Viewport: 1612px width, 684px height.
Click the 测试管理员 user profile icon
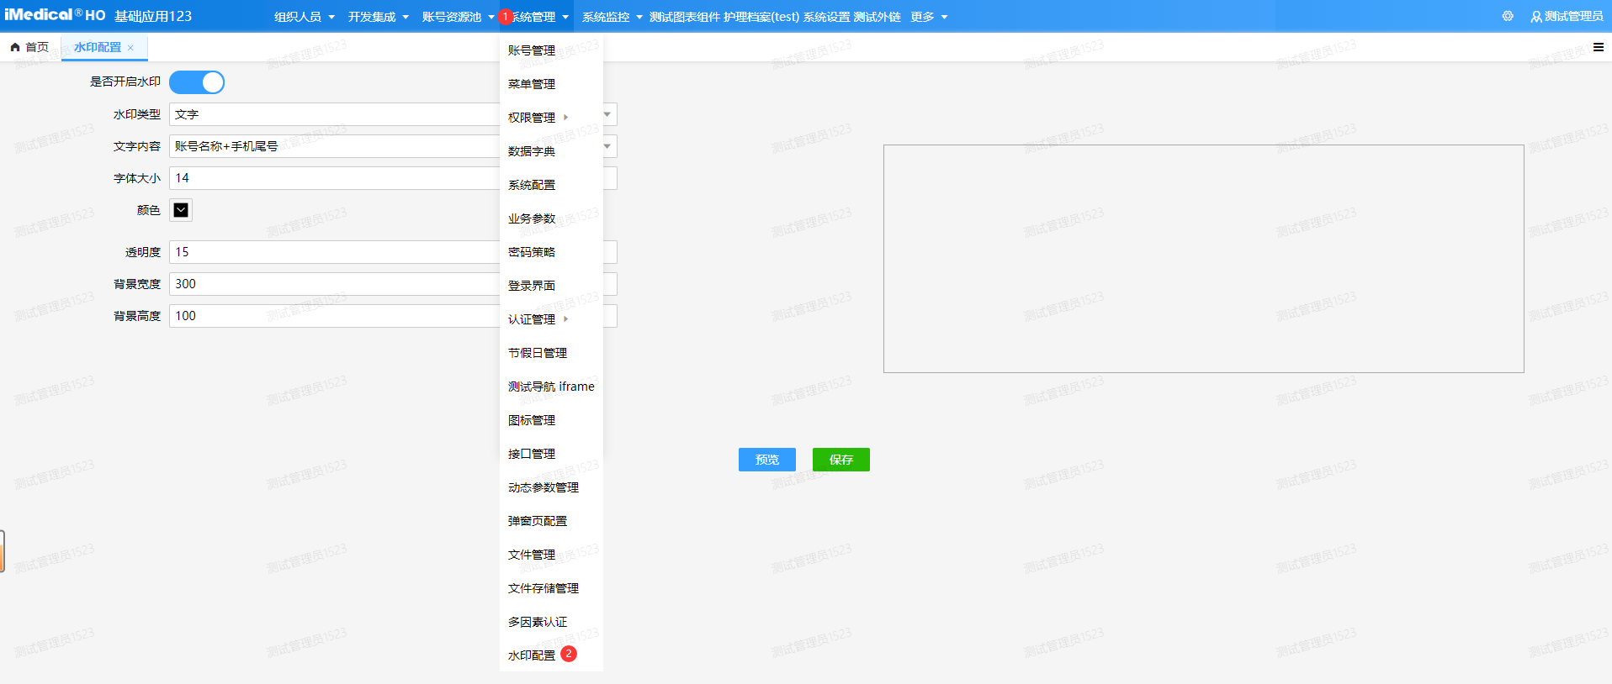(1536, 17)
